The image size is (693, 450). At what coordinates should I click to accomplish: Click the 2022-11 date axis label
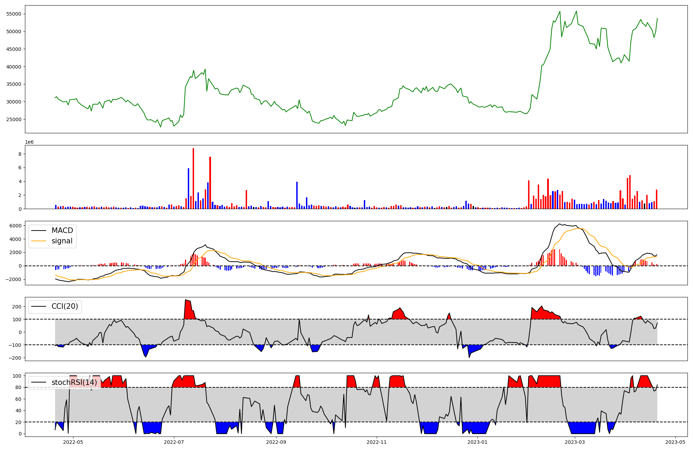pos(377,442)
